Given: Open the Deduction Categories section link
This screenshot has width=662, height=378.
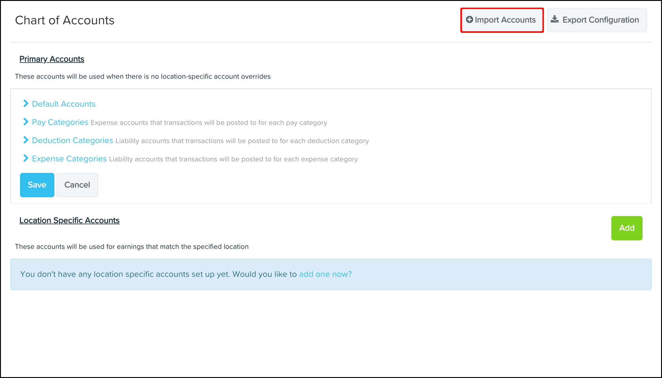Looking at the screenshot, I should pos(73,140).
